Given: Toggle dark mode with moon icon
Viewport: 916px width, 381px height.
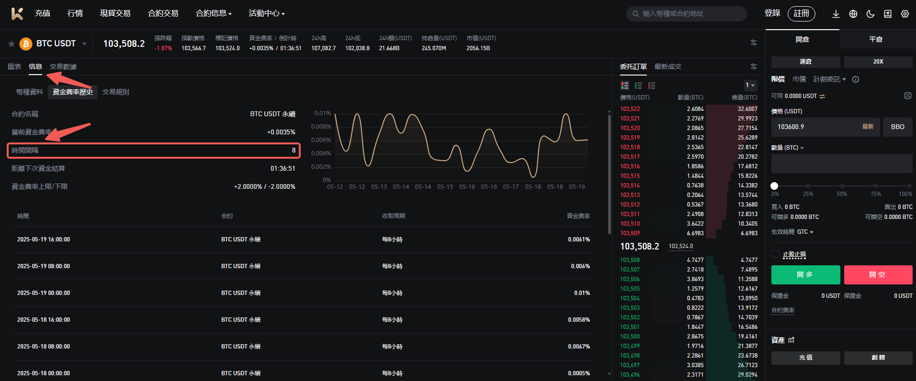Looking at the screenshot, I should coord(870,14).
